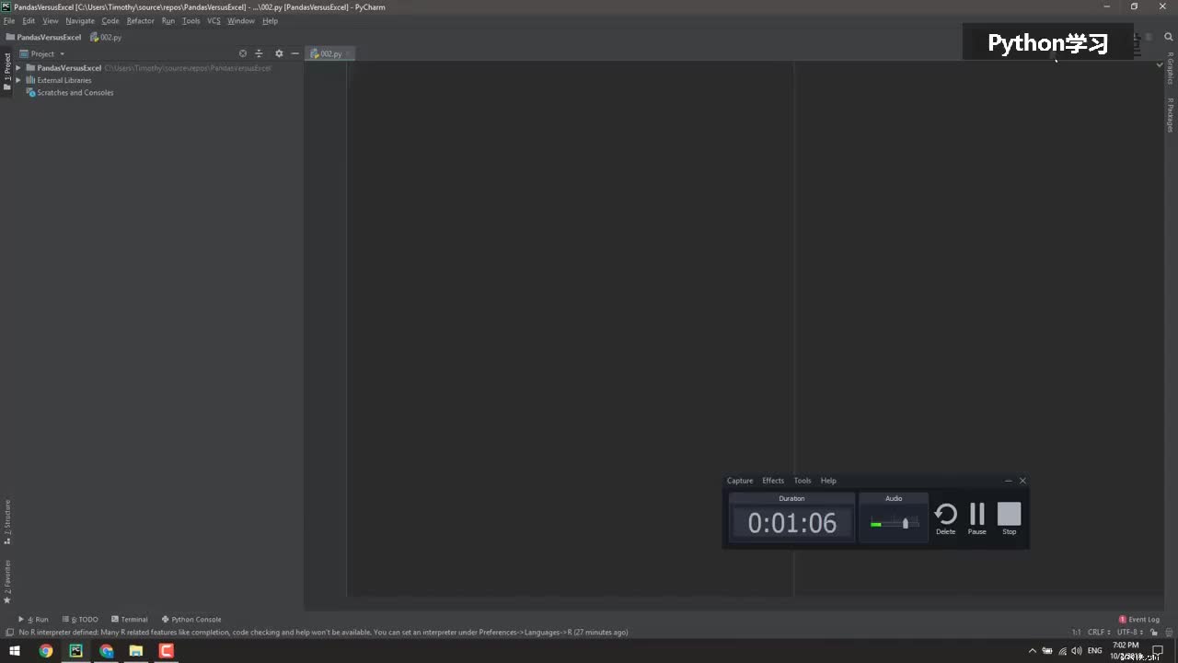Open the Navigate menu
Screen dimensions: 1178x663
click(80, 20)
